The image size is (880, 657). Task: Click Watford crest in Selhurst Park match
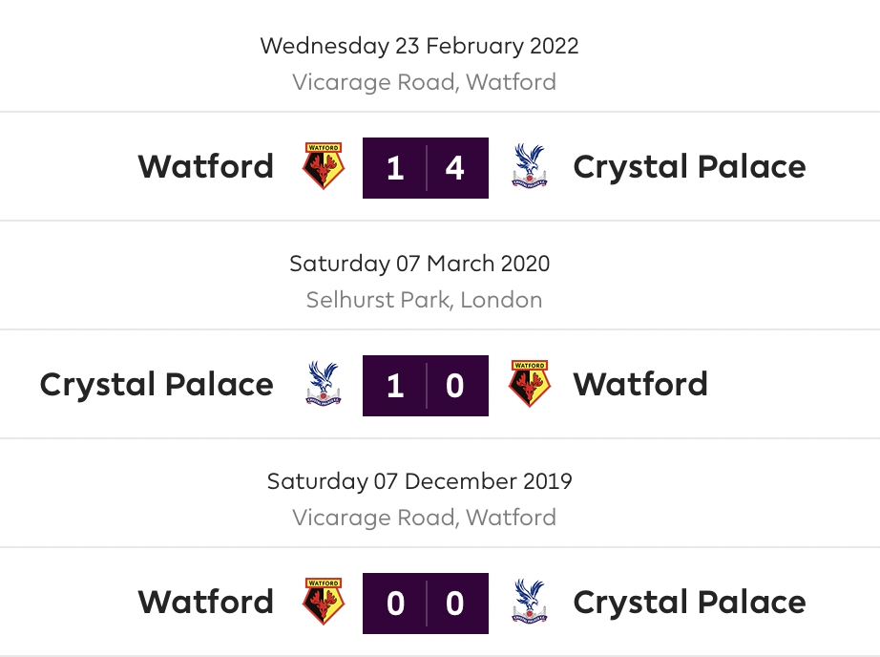click(x=529, y=384)
